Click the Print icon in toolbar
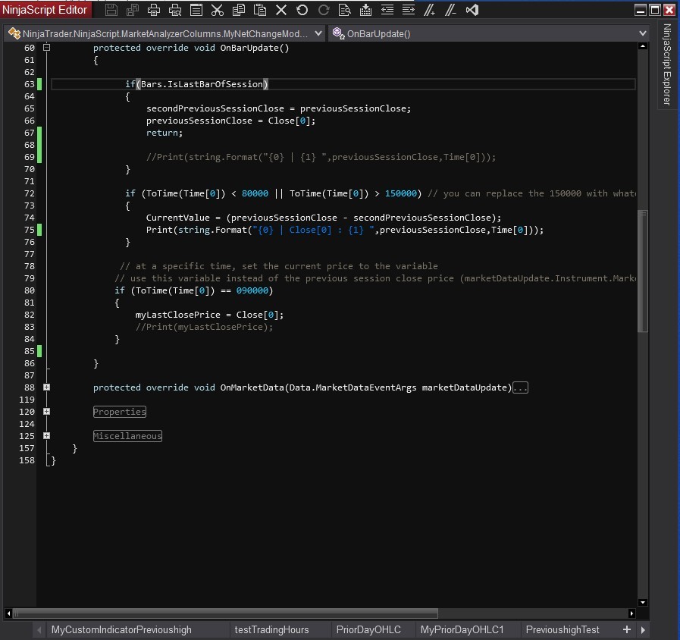This screenshot has height=640, width=680. point(154,10)
